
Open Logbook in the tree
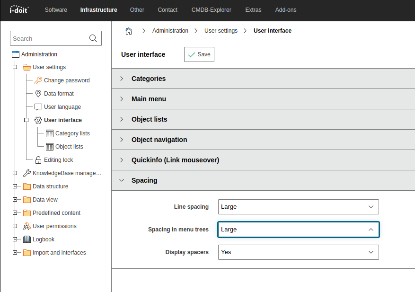pos(44,239)
